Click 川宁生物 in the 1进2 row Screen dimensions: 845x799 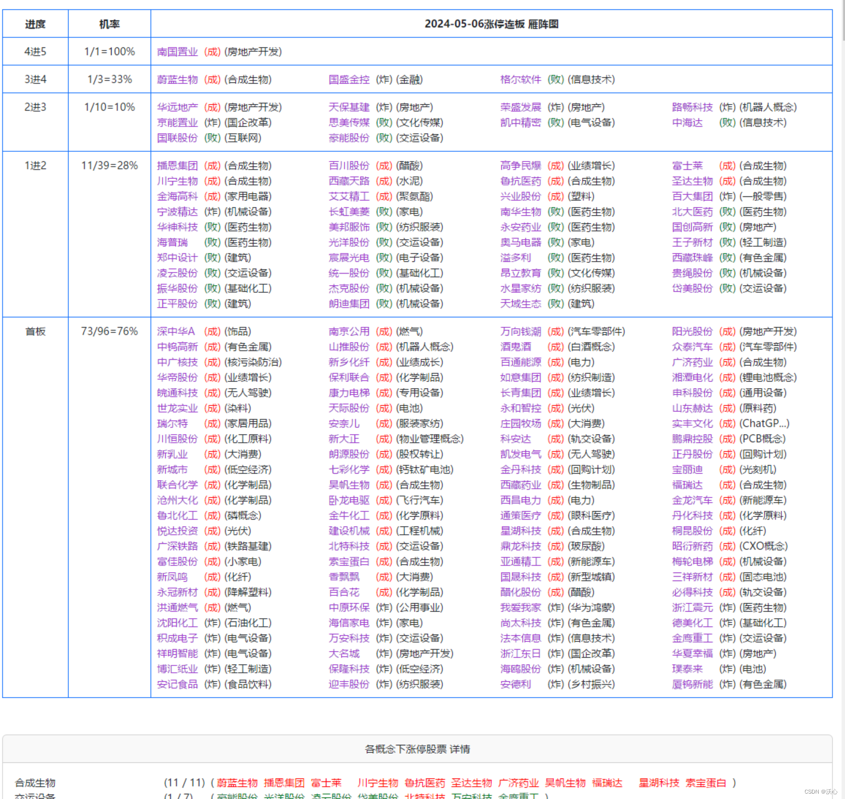pos(177,181)
